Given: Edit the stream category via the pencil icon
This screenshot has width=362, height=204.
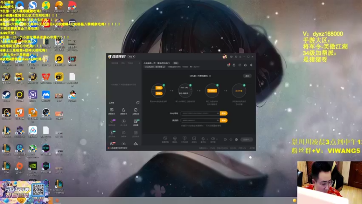Looking at the screenshot, I should (x=164, y=67).
